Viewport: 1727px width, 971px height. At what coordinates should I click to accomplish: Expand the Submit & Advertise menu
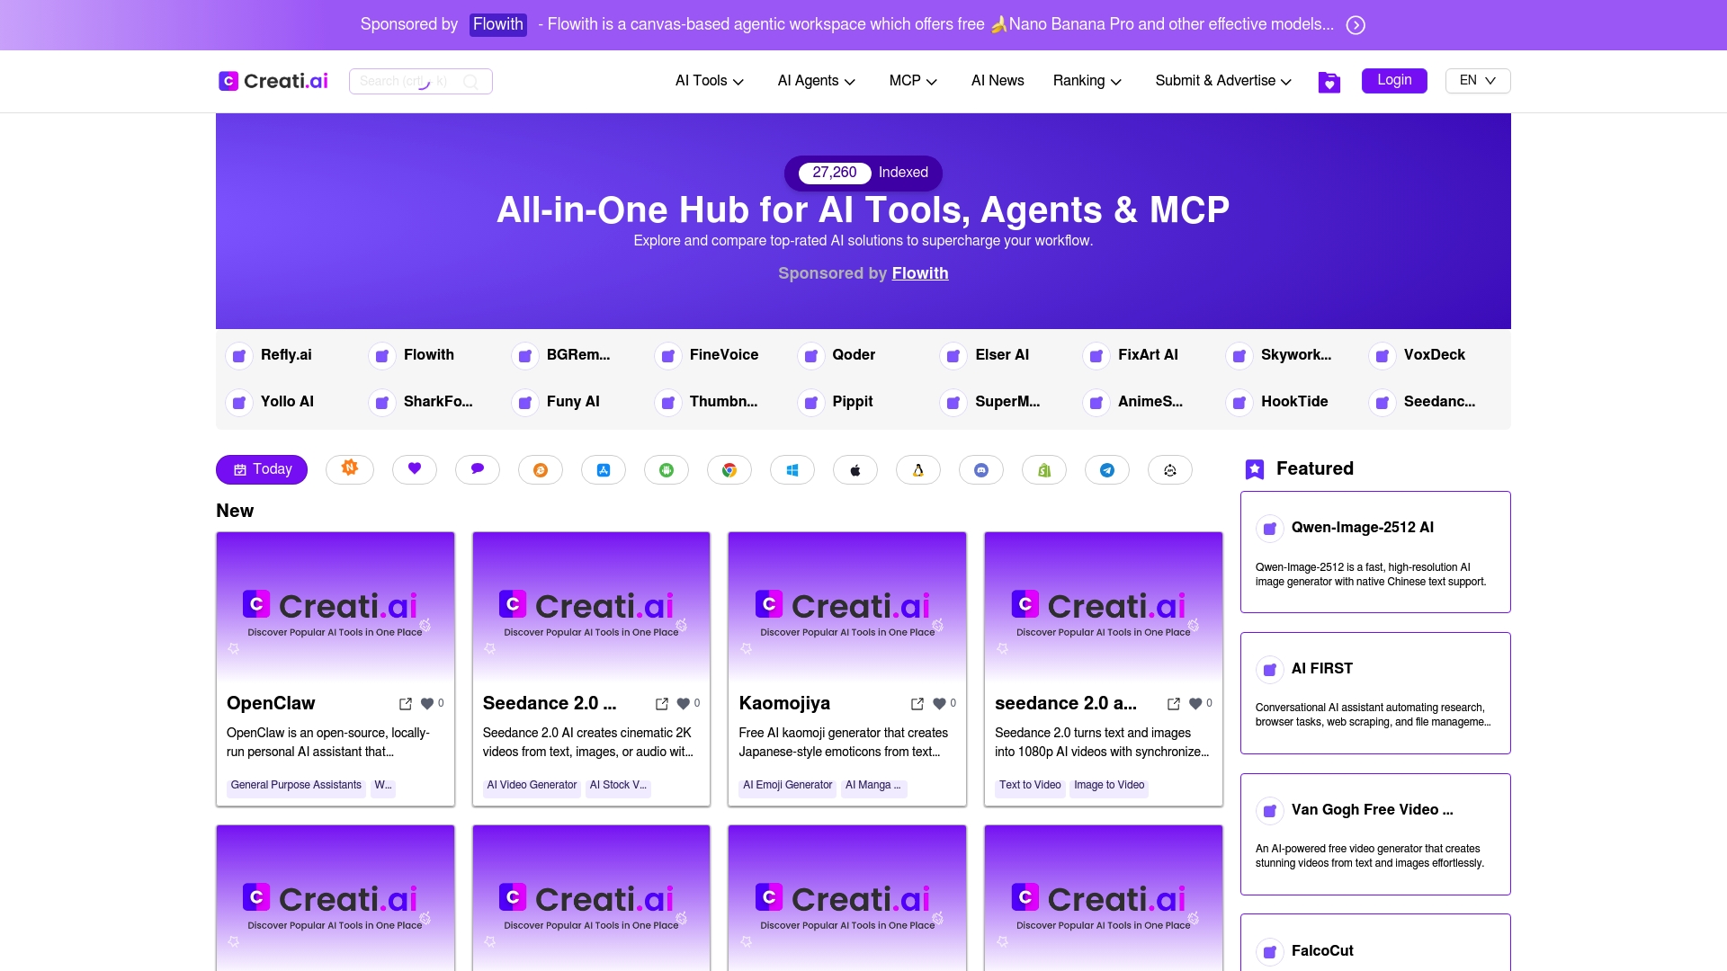(1222, 81)
